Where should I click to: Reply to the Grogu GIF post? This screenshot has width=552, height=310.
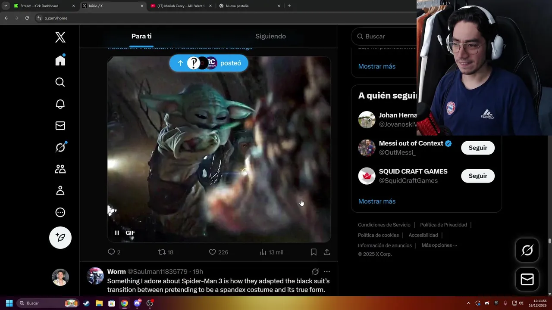(114, 252)
